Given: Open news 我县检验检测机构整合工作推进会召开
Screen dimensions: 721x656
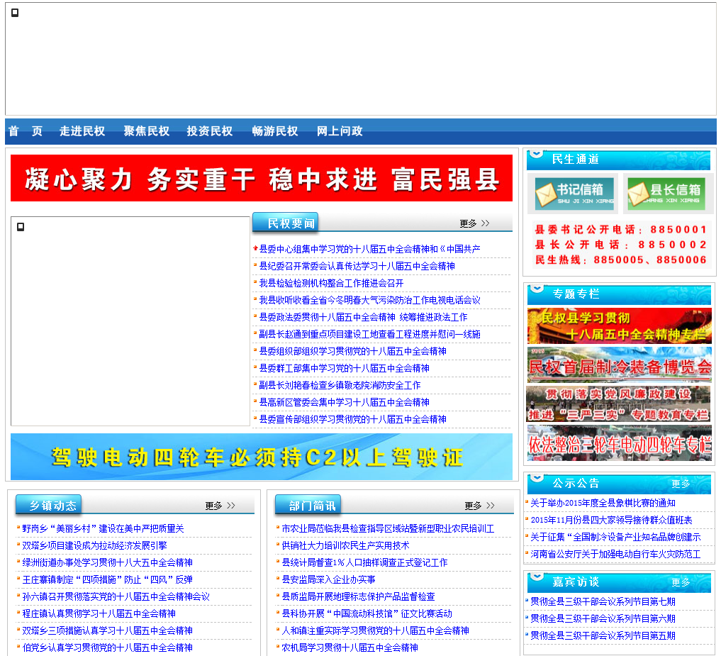Looking at the screenshot, I should click(332, 284).
